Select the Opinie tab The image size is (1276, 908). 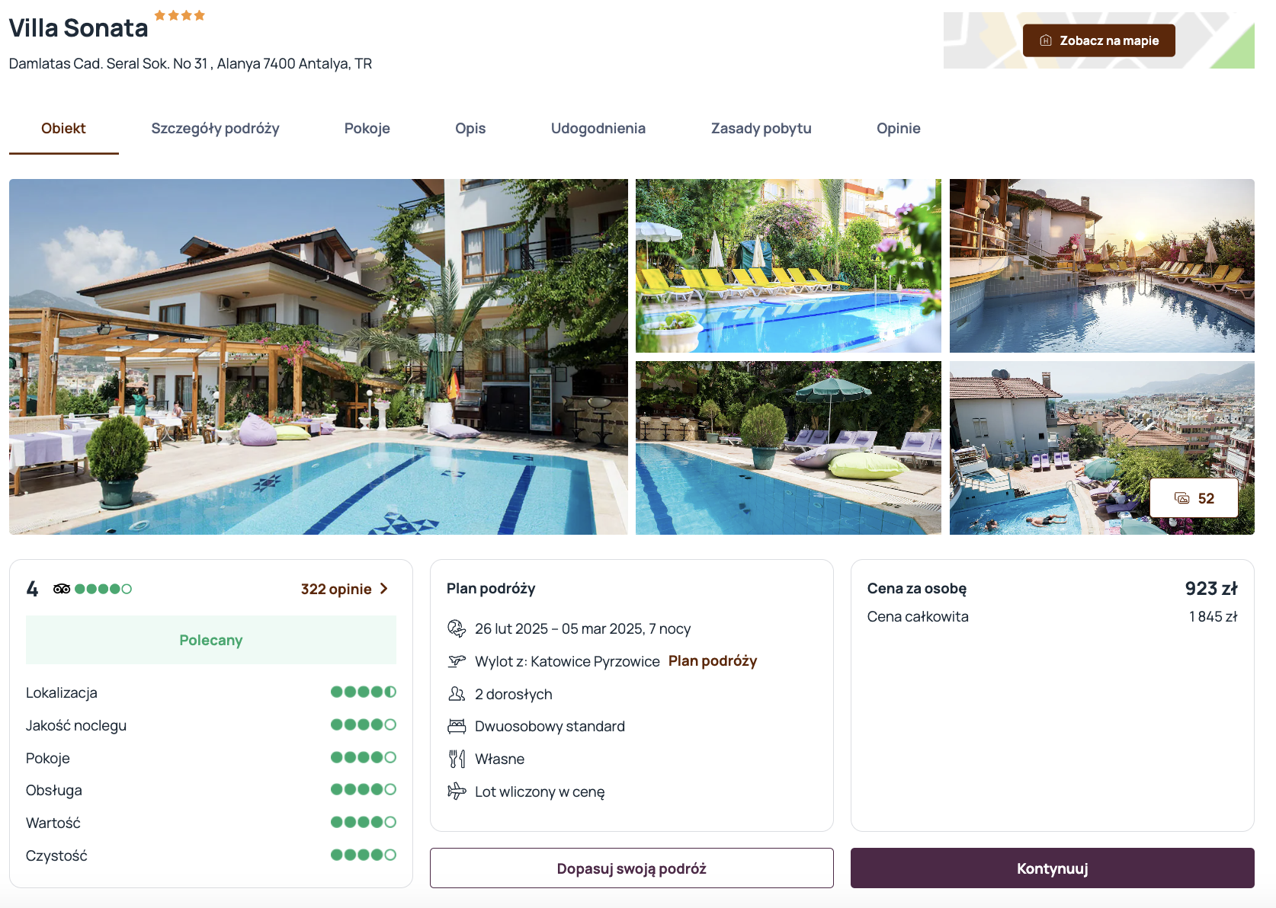[x=899, y=129]
